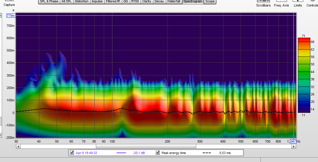
Task: Uncheck the Apr 9 19:49:32 measurement checkbox
Action: tap(72, 153)
